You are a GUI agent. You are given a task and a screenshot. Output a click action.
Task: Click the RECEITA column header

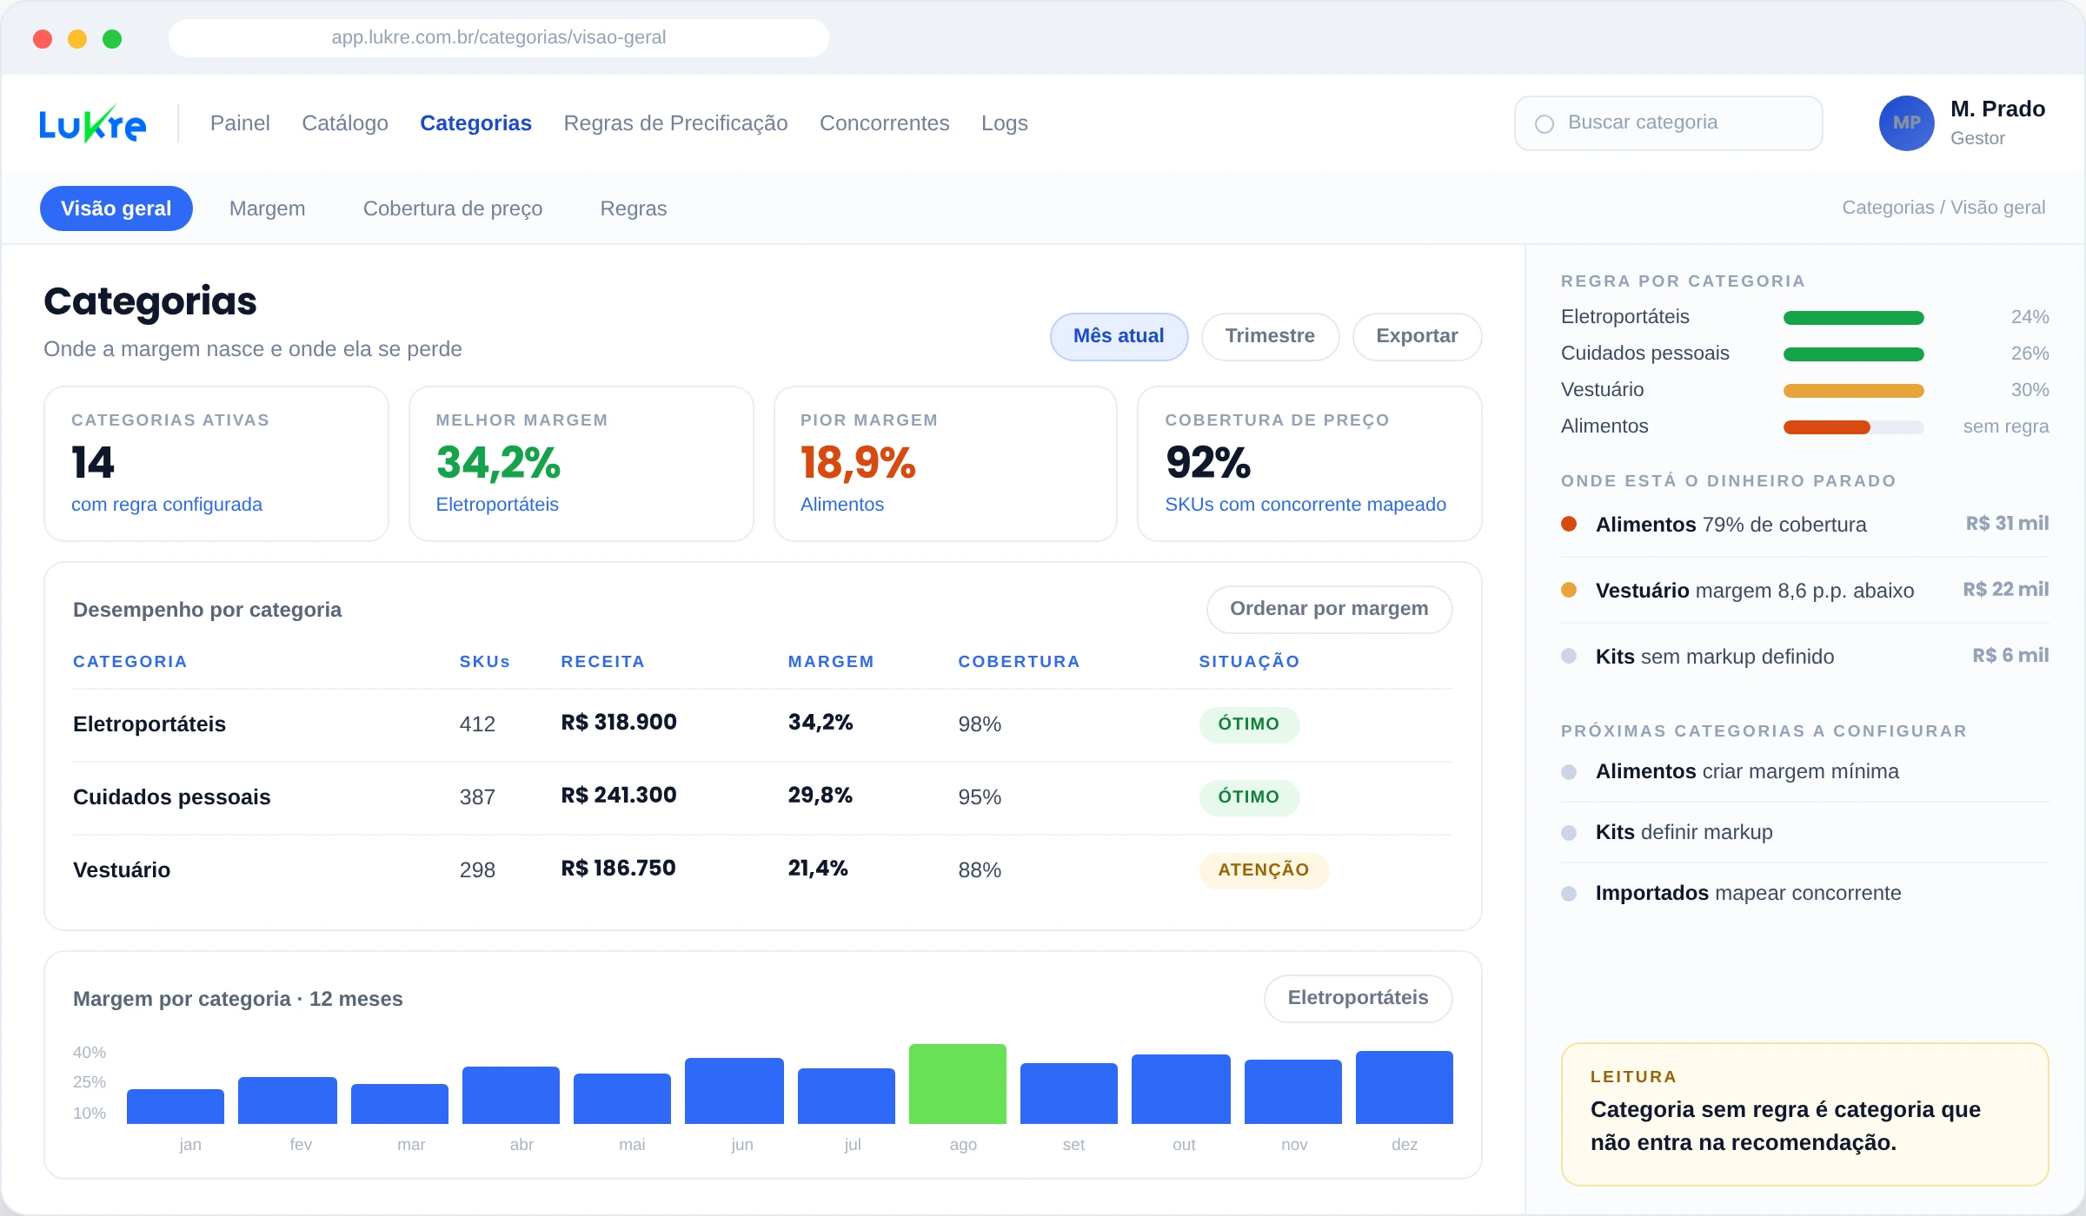603,662
